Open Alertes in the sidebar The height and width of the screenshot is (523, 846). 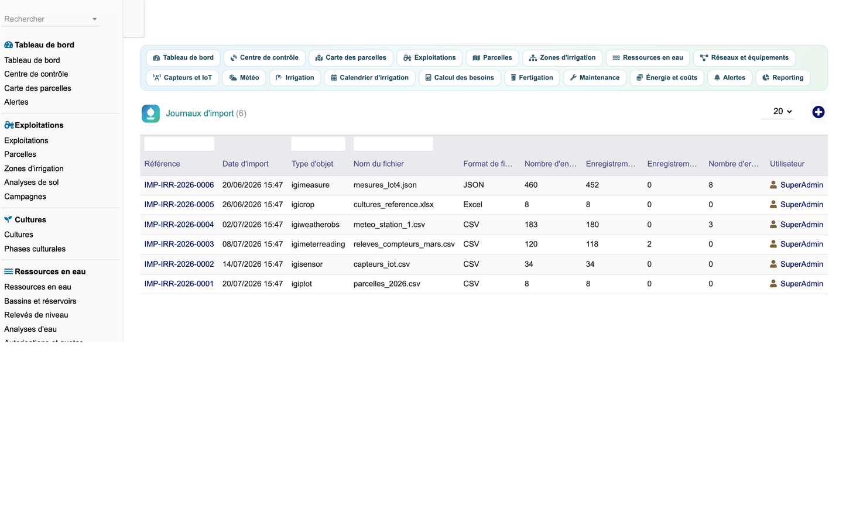pos(16,102)
